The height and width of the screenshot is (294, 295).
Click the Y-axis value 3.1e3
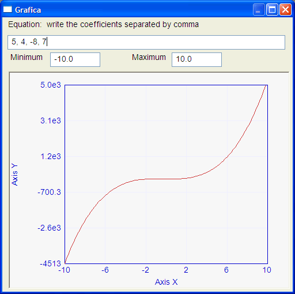click(x=51, y=120)
